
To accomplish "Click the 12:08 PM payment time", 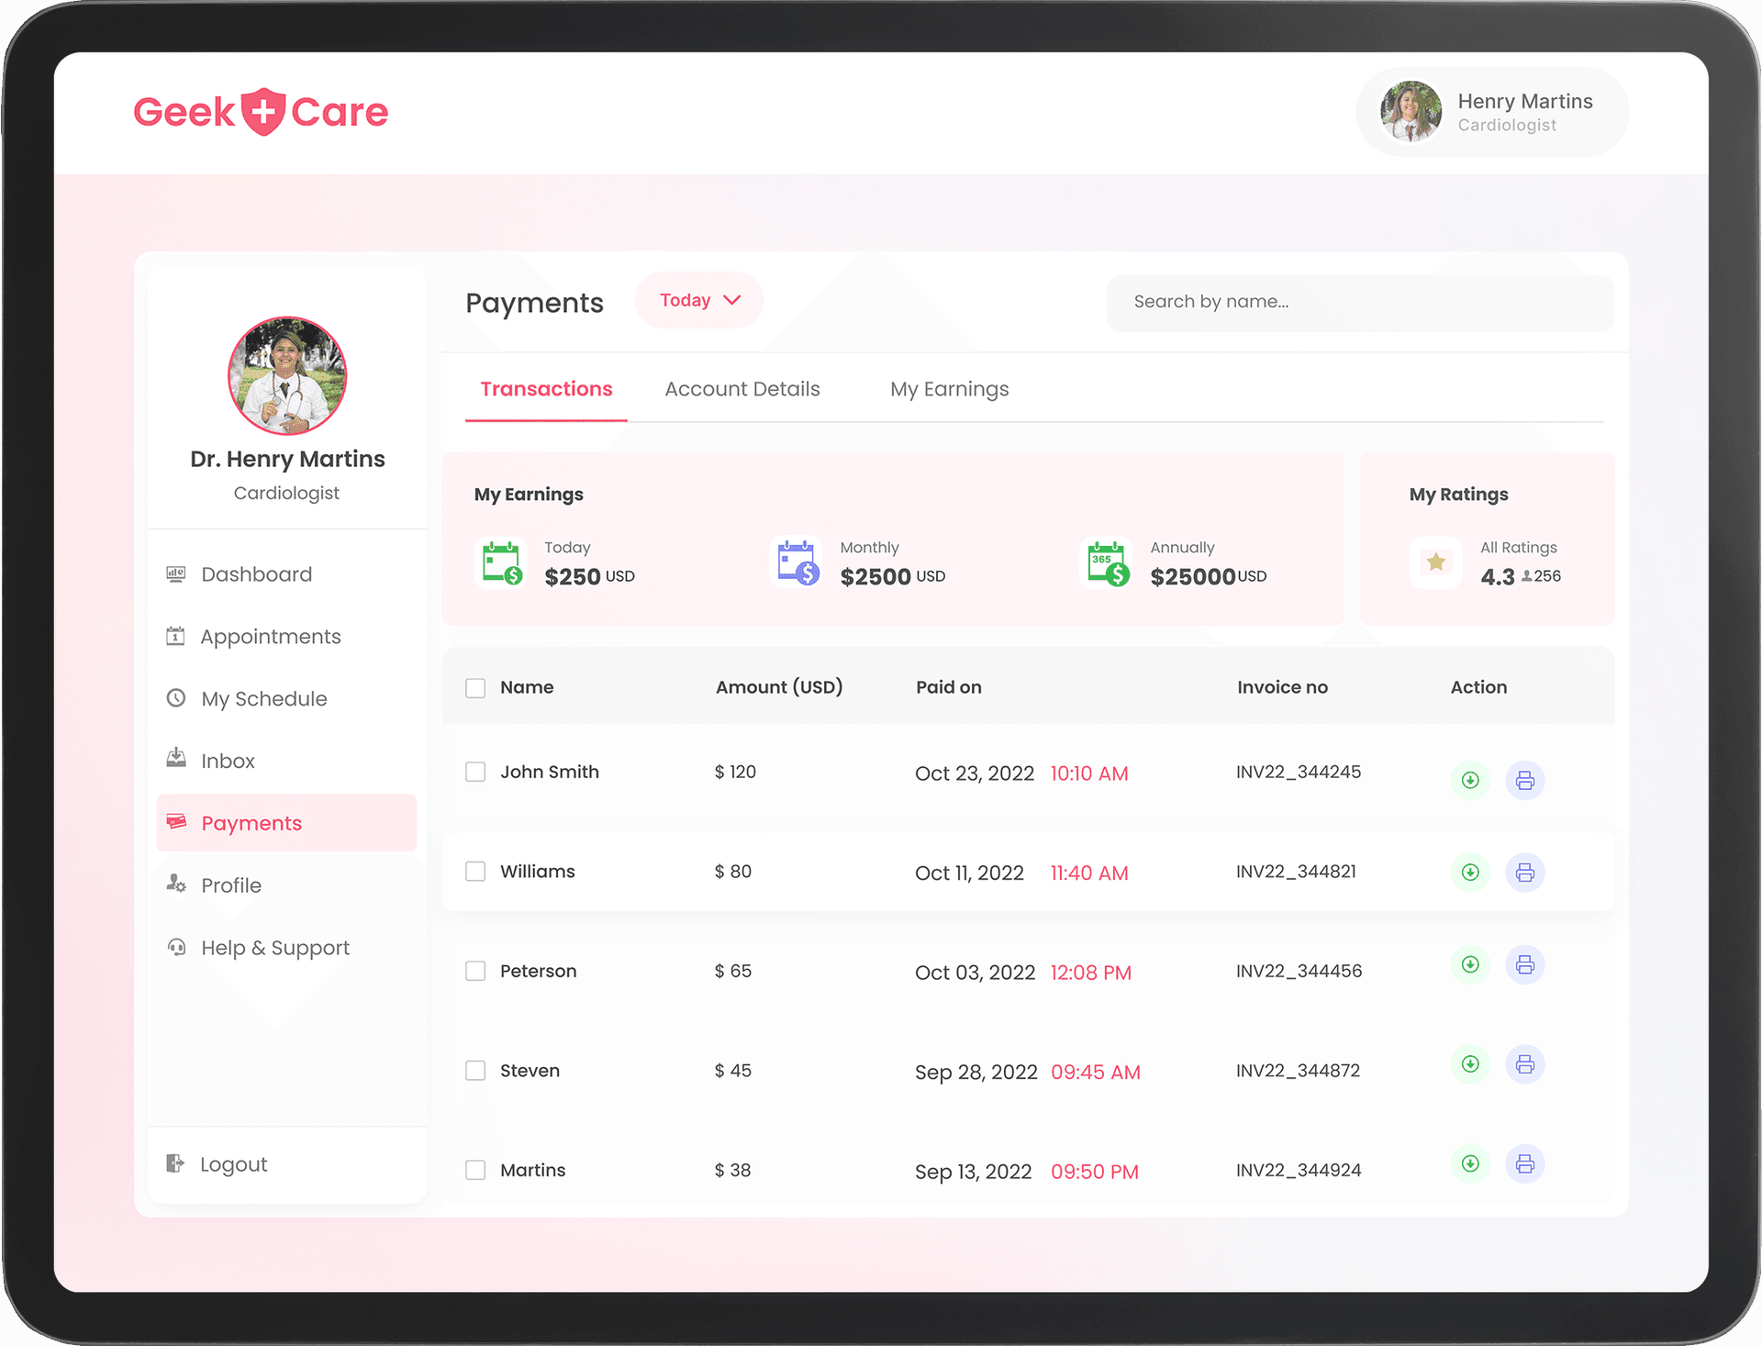I will [1090, 973].
